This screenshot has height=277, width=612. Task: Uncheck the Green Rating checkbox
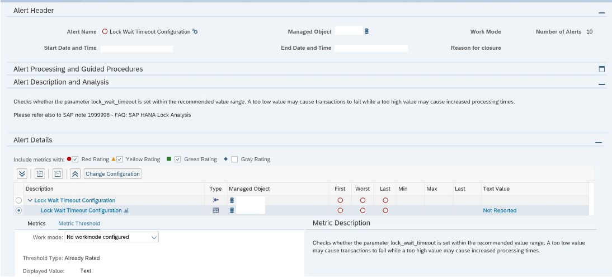tap(177, 159)
